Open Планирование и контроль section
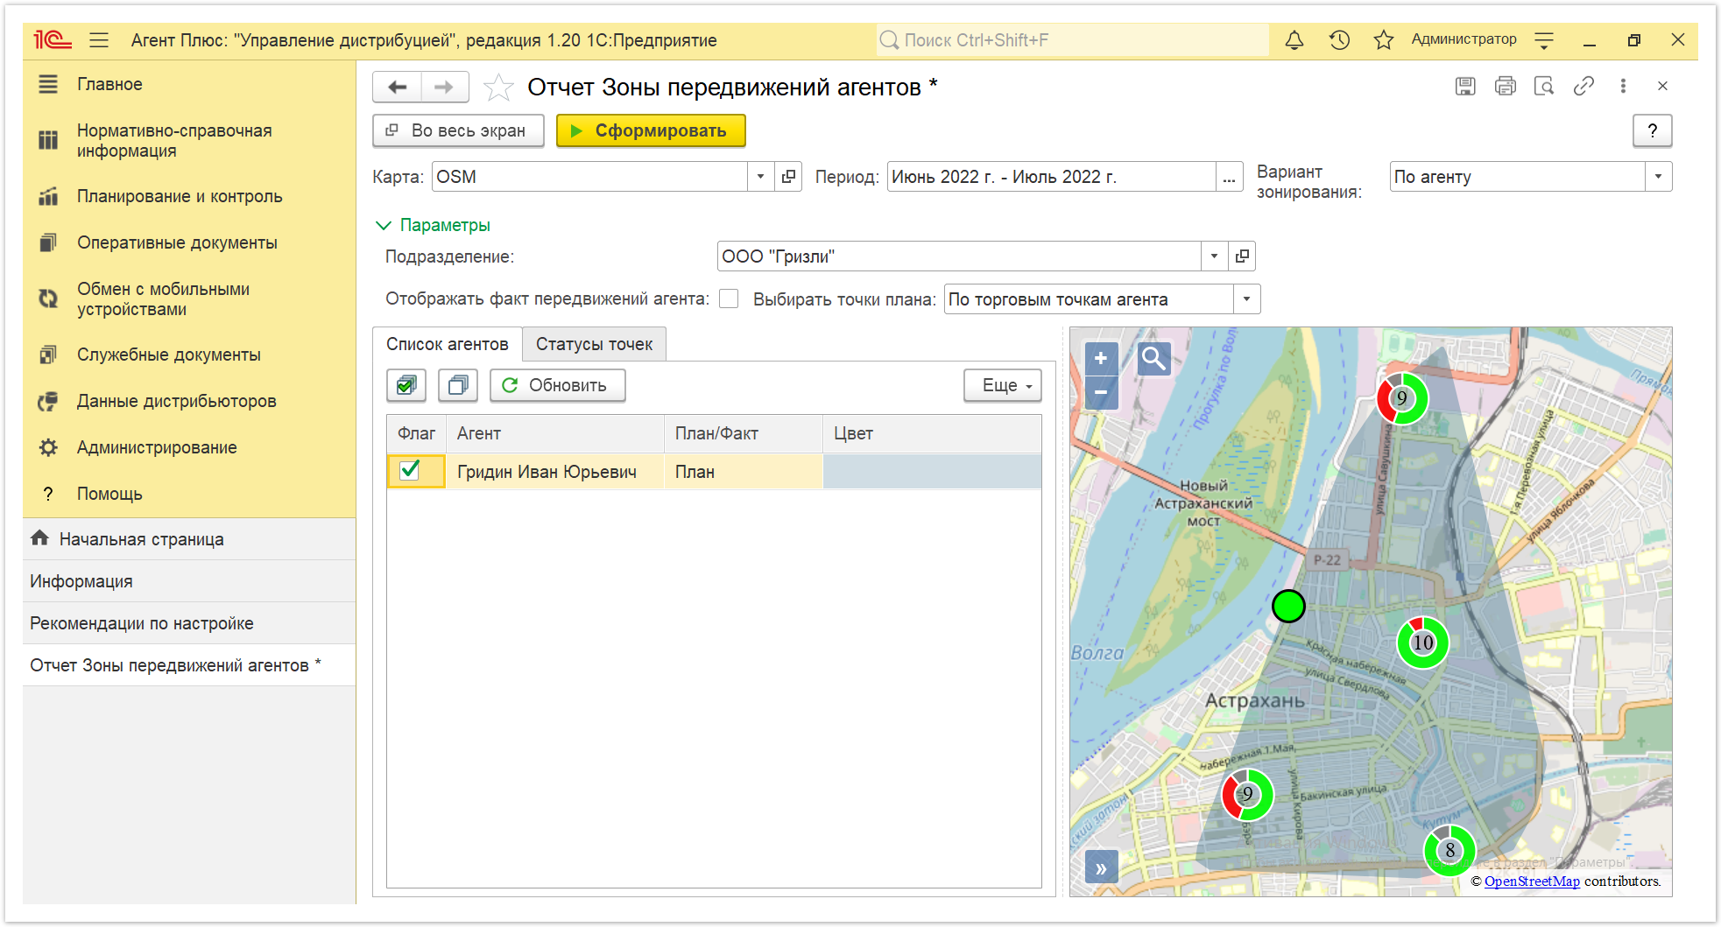The image size is (1721, 927). point(180,196)
